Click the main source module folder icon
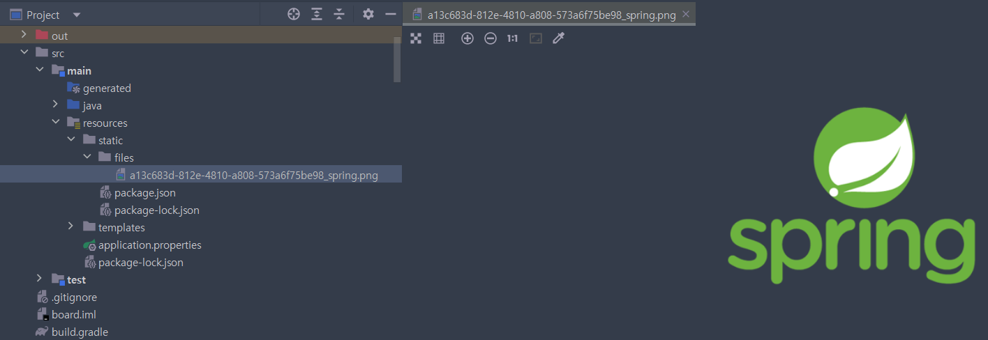The height and width of the screenshot is (340, 988). pyautogui.click(x=58, y=70)
